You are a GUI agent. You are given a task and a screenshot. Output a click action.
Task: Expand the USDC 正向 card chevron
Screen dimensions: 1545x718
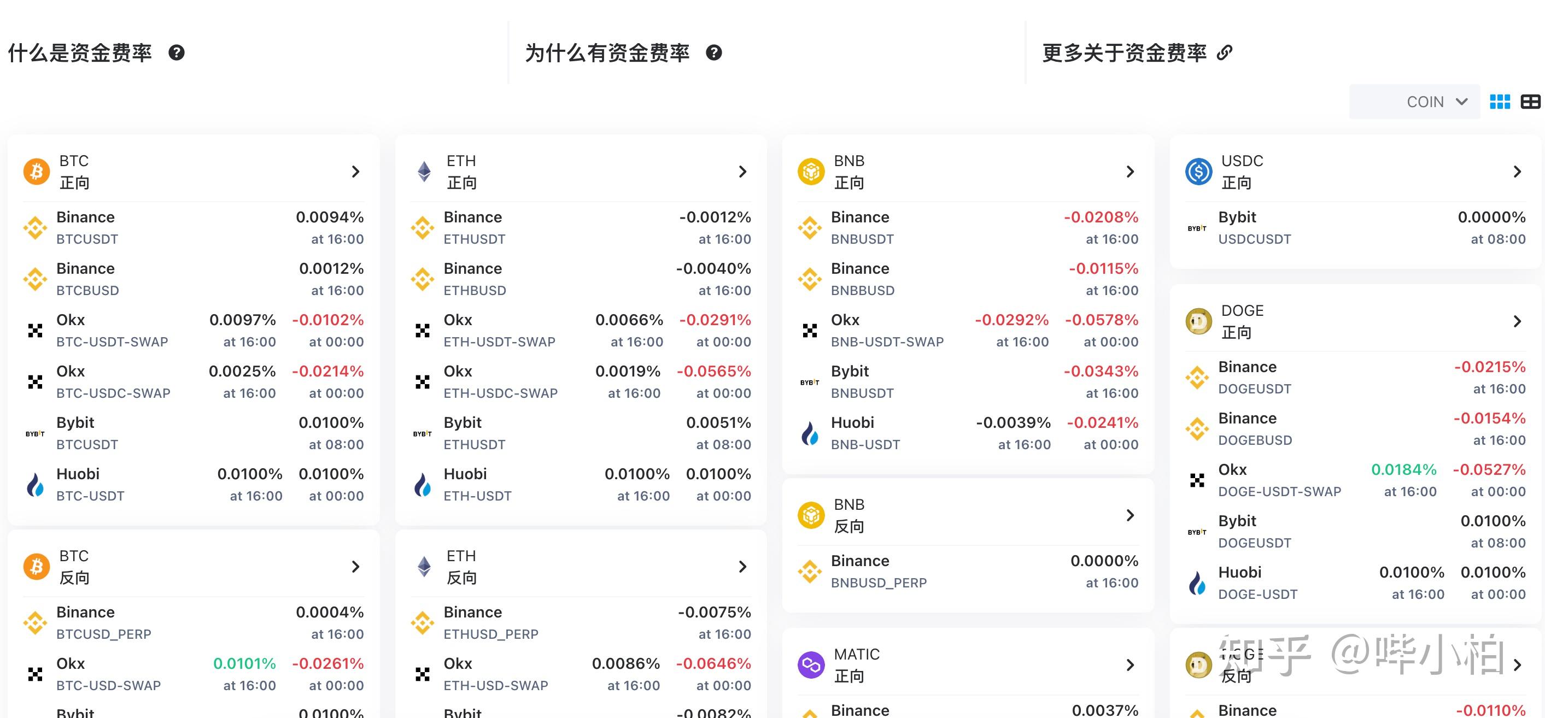pyautogui.click(x=1518, y=172)
